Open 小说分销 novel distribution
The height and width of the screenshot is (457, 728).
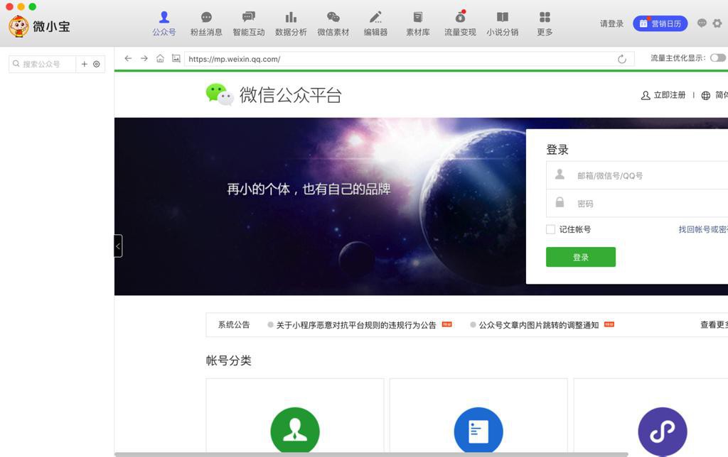coord(503,23)
